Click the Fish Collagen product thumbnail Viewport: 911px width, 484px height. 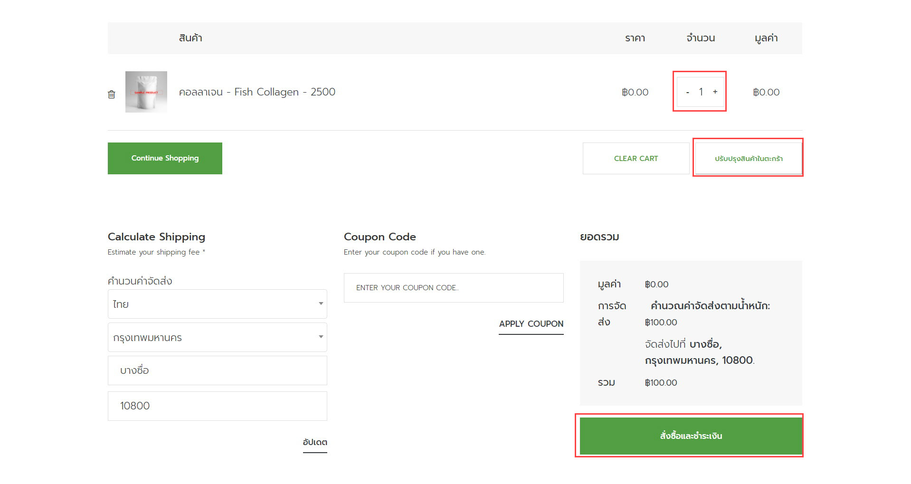pyautogui.click(x=146, y=92)
